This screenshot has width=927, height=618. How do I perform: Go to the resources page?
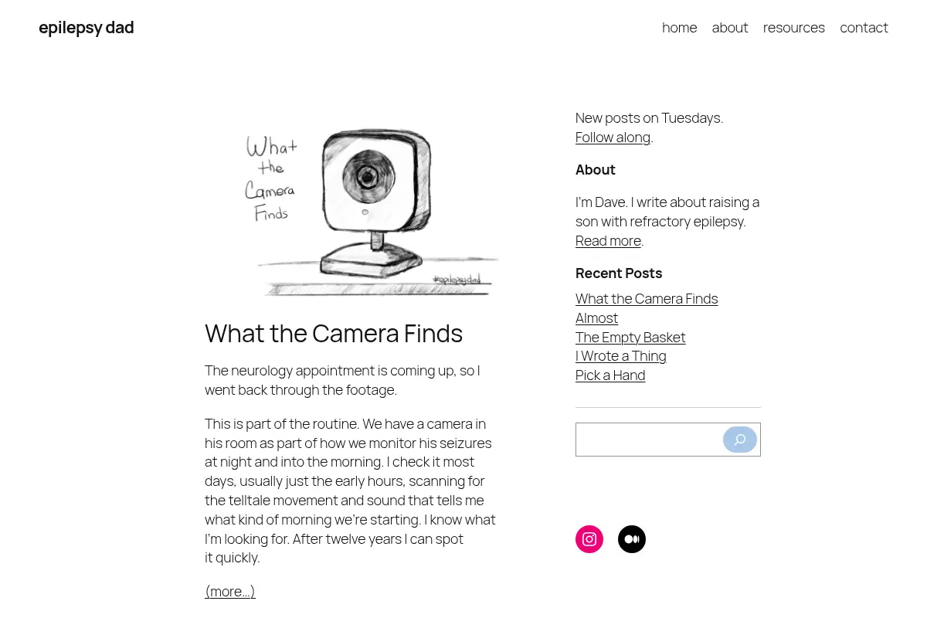coord(794,28)
